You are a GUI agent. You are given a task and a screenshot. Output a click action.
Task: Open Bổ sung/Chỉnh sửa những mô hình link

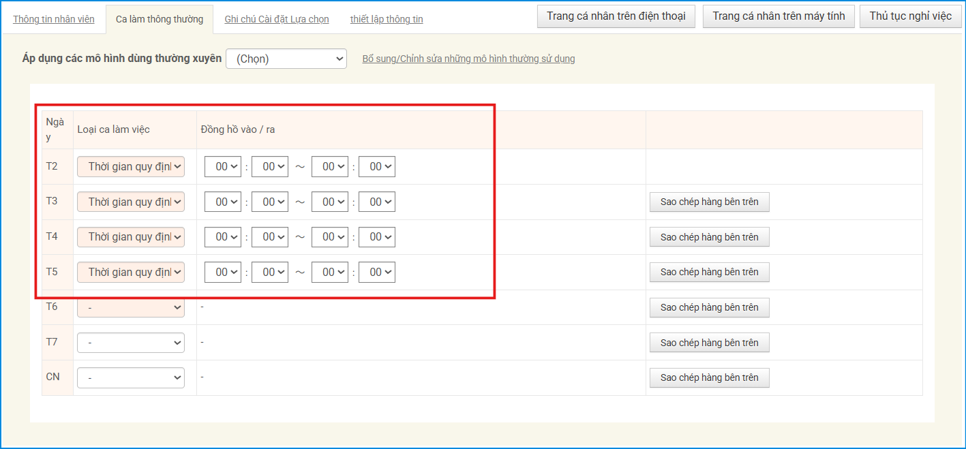(x=468, y=59)
